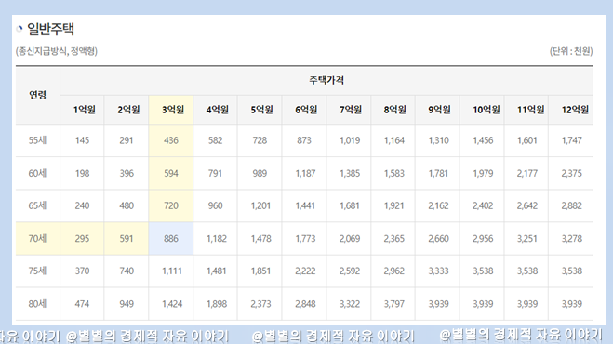Click the (종신지급방식, 정액형) subtitle
613x344 pixels.
tap(57, 51)
